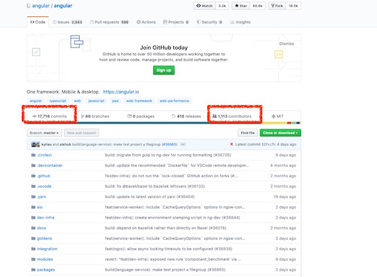Click the releases tag icon
This screenshot has width=377, height=277.
[x=173, y=117]
